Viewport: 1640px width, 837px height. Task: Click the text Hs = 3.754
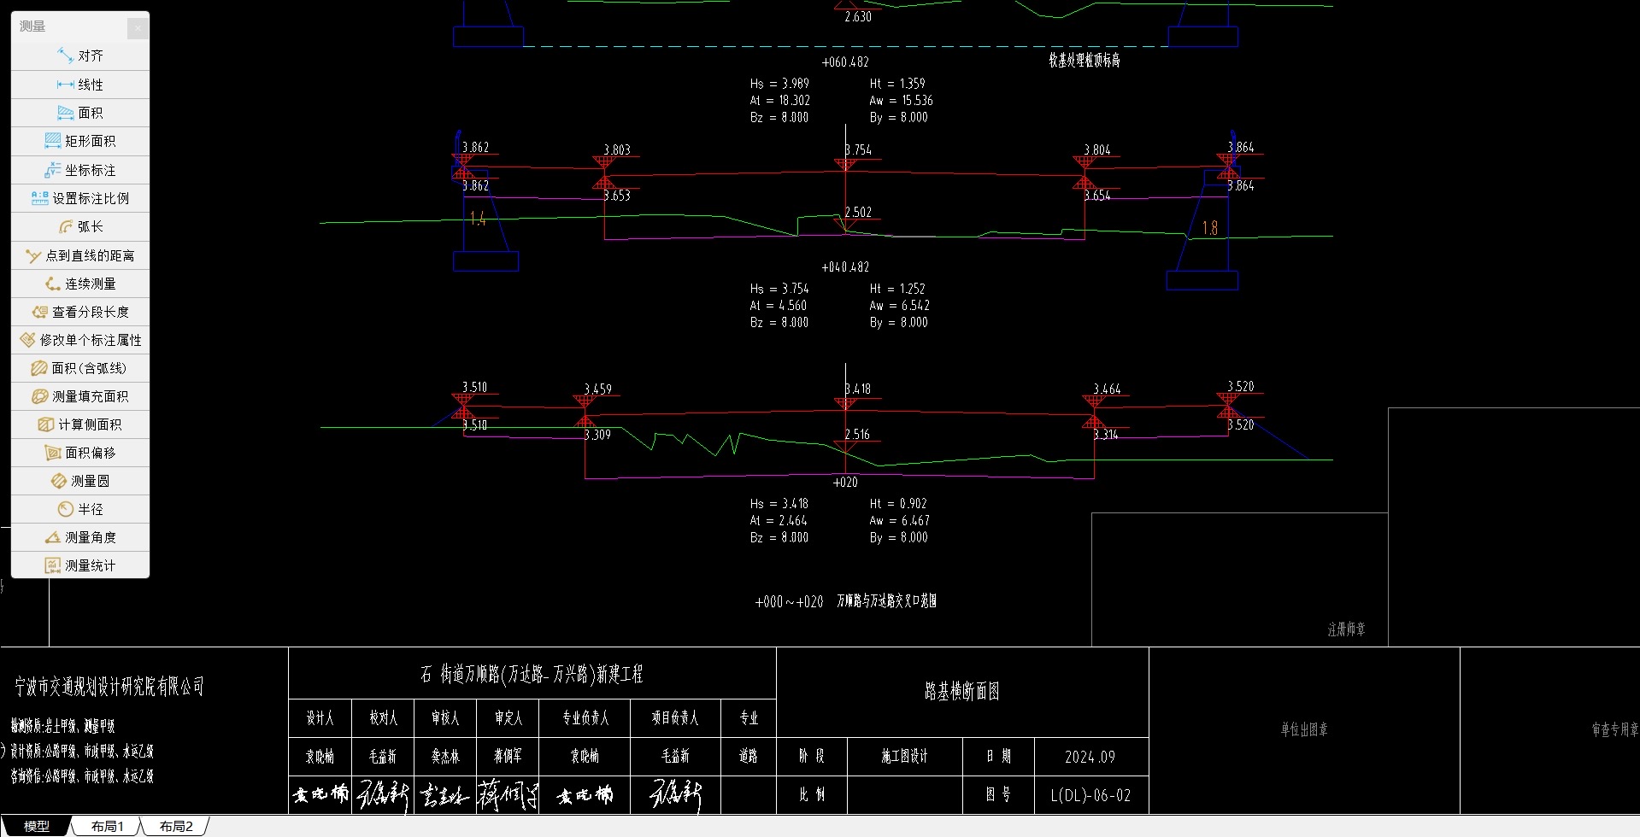click(x=779, y=289)
